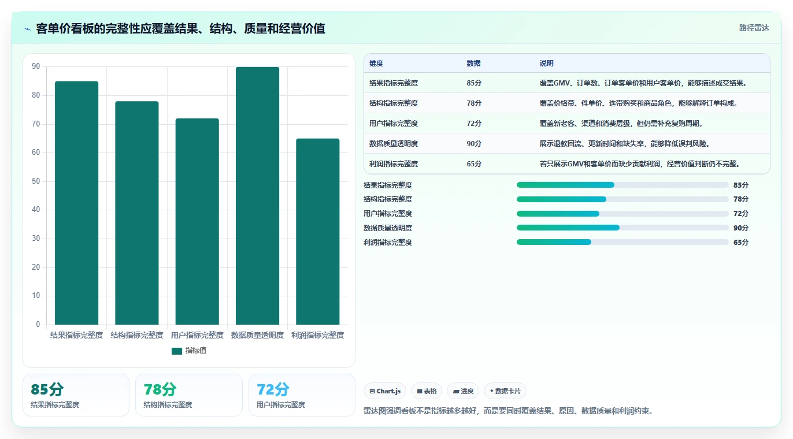
Task: Click the 78分 结构指标完整度 stat card
Action: pos(189,395)
